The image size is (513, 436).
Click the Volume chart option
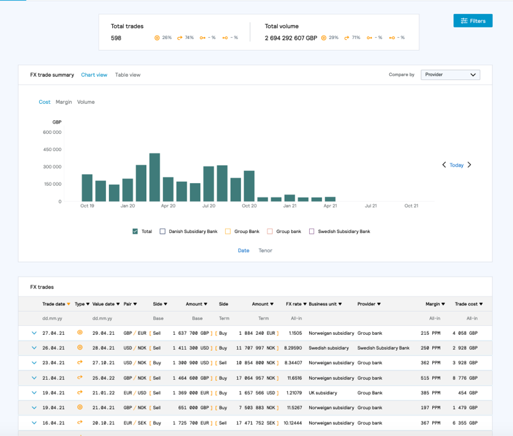pyautogui.click(x=87, y=101)
